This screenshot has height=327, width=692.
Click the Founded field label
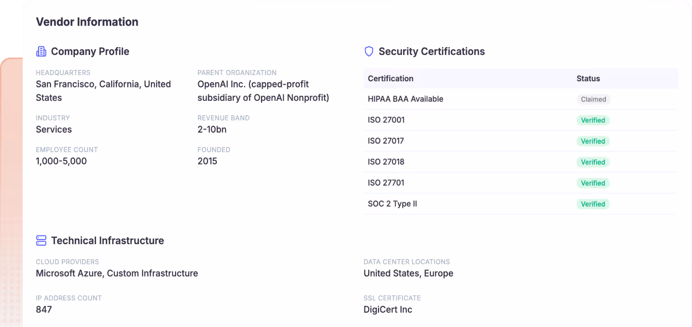pos(214,150)
